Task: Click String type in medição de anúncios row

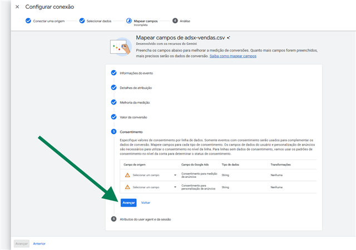Action: pyautogui.click(x=225, y=175)
